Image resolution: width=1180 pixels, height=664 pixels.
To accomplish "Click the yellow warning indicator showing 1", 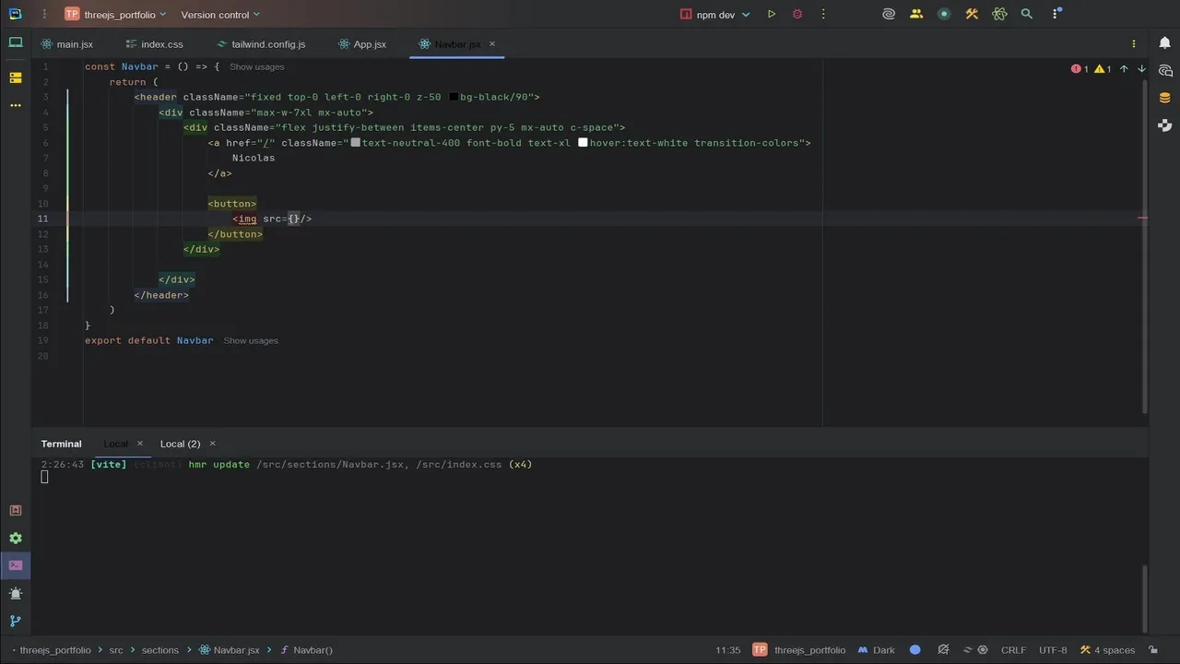I will tap(1103, 69).
